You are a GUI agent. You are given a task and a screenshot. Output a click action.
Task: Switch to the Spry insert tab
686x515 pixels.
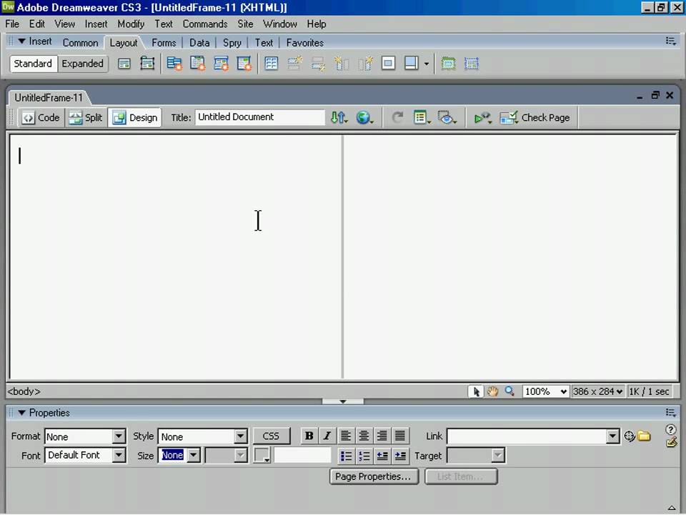[232, 43]
